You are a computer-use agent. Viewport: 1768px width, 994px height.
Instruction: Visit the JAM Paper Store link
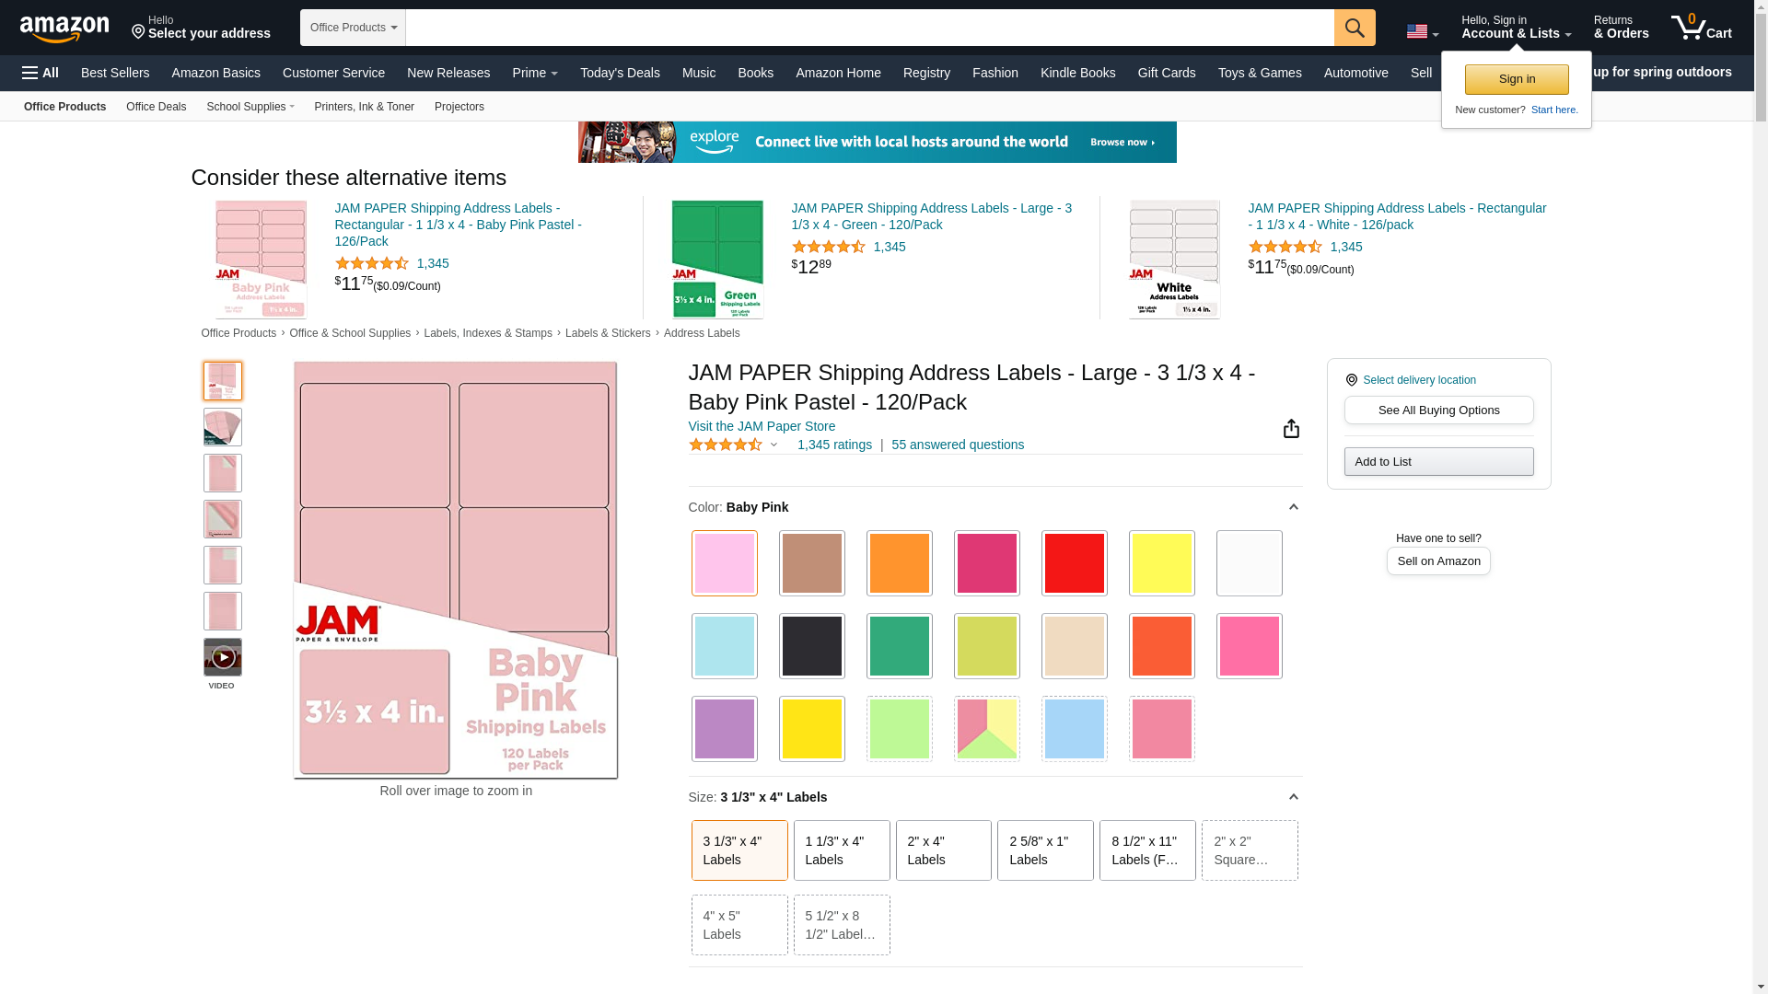pyautogui.click(x=762, y=426)
